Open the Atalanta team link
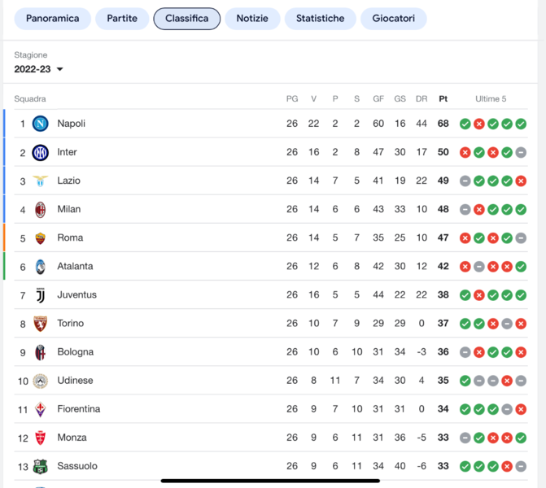This screenshot has width=546, height=488. (x=75, y=266)
